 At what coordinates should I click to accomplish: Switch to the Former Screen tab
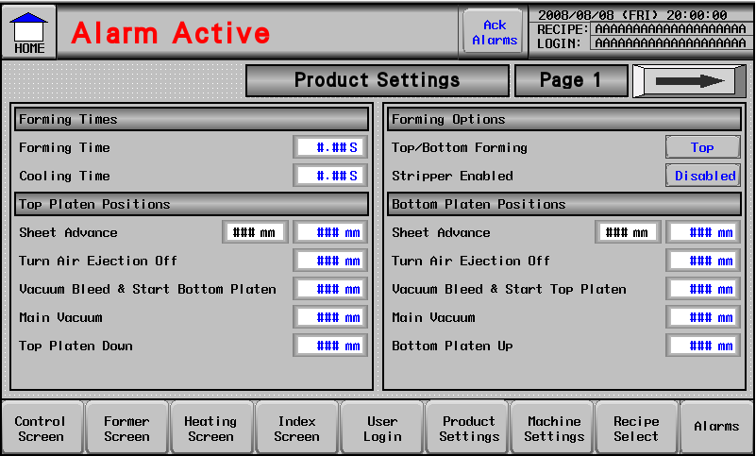tap(126, 429)
